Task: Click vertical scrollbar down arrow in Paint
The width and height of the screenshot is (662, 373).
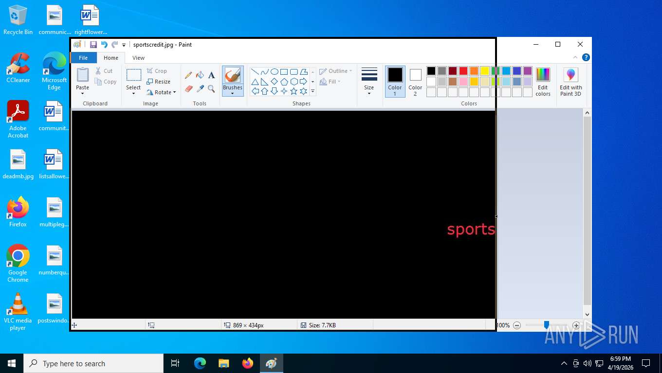Action: point(587,314)
